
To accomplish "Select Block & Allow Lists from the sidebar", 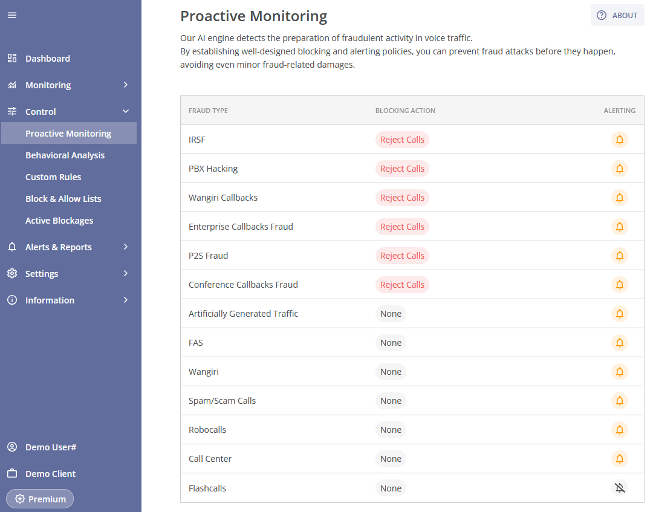I will pyautogui.click(x=63, y=198).
